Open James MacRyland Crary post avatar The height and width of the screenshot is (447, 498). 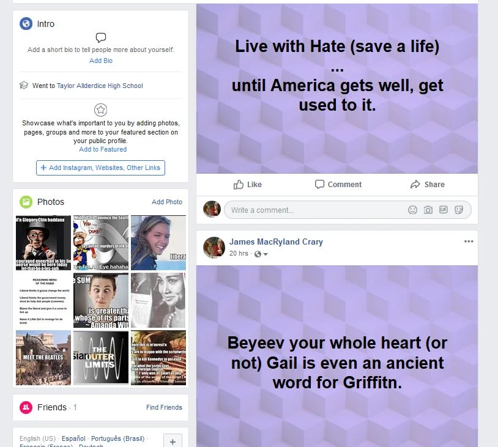[214, 246]
